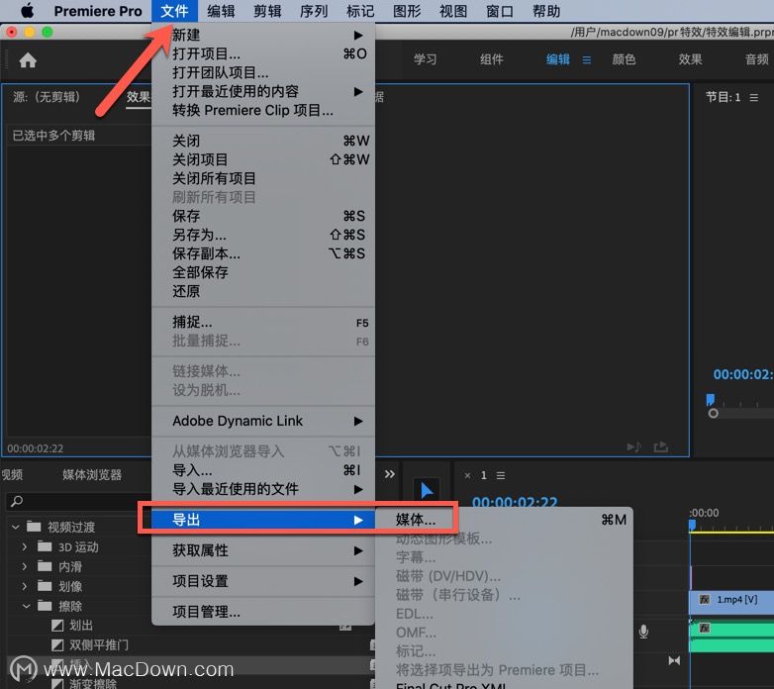
Task: Choose 保存 from the File menu
Action: click(263, 216)
